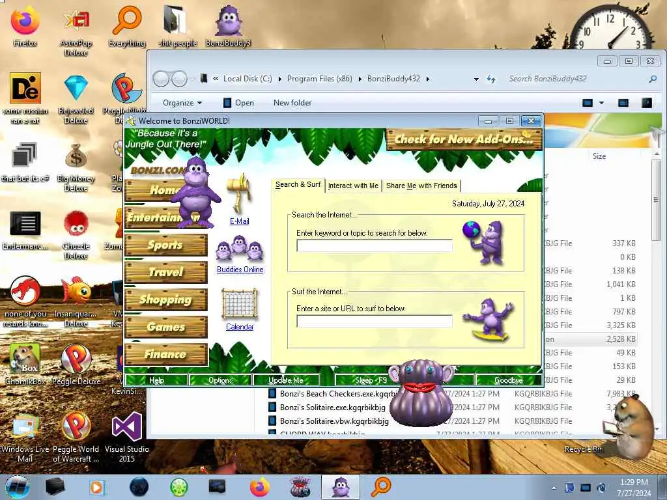The width and height of the screenshot is (667, 500).
Task: Click the search magnifier in Explorer
Action: (x=653, y=79)
